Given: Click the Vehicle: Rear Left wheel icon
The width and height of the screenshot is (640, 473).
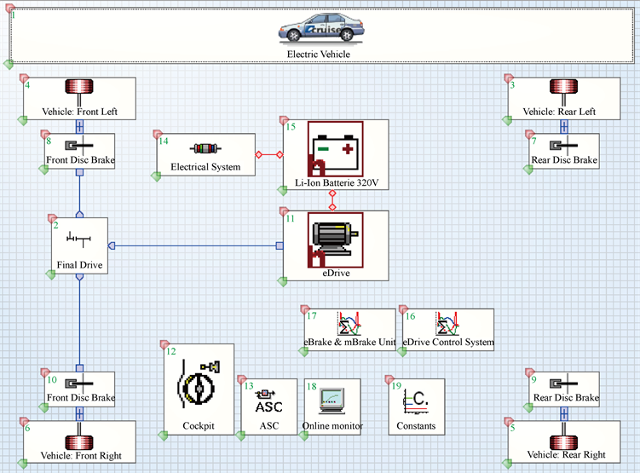Looking at the screenshot, I should coord(563,89).
